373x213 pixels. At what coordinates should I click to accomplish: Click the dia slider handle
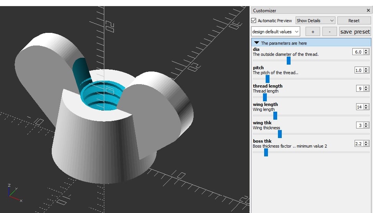(x=289, y=60)
